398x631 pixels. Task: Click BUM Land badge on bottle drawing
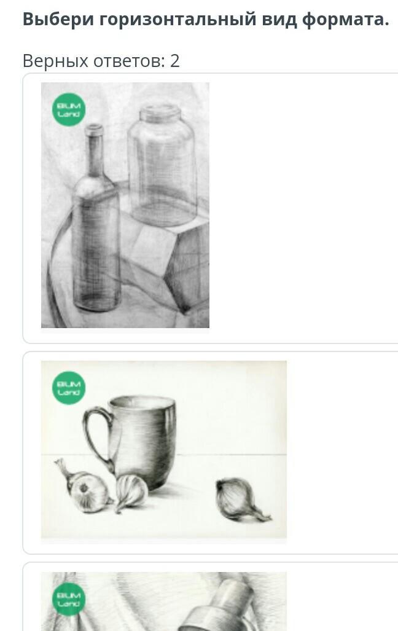[69, 110]
